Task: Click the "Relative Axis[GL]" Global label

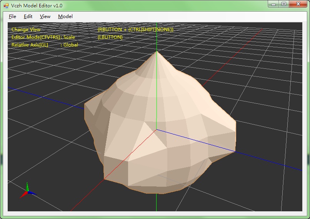Action: tap(45, 45)
